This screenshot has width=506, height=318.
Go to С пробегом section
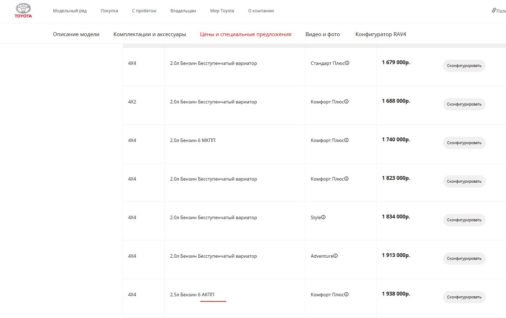[x=144, y=11]
